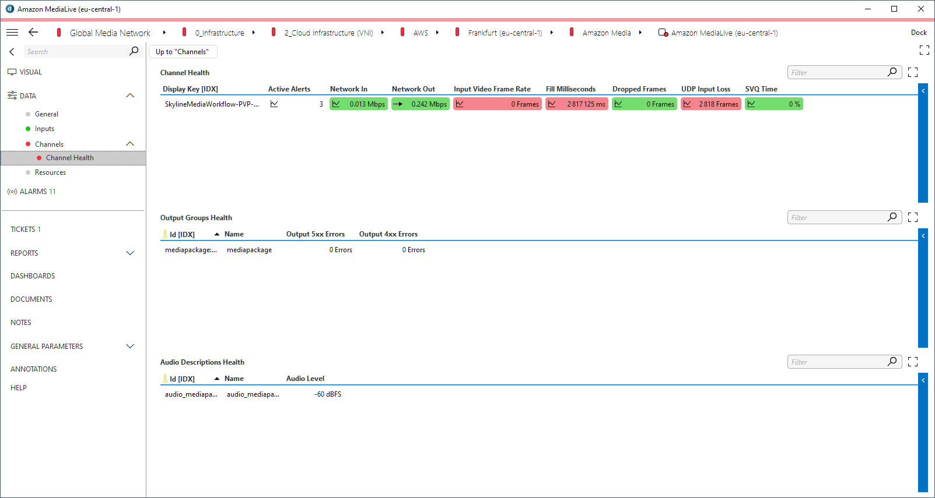Click the Up to "Channels" button
Viewport: 935px width, 498px height.
tap(183, 52)
